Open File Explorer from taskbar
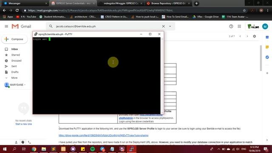 44,149
